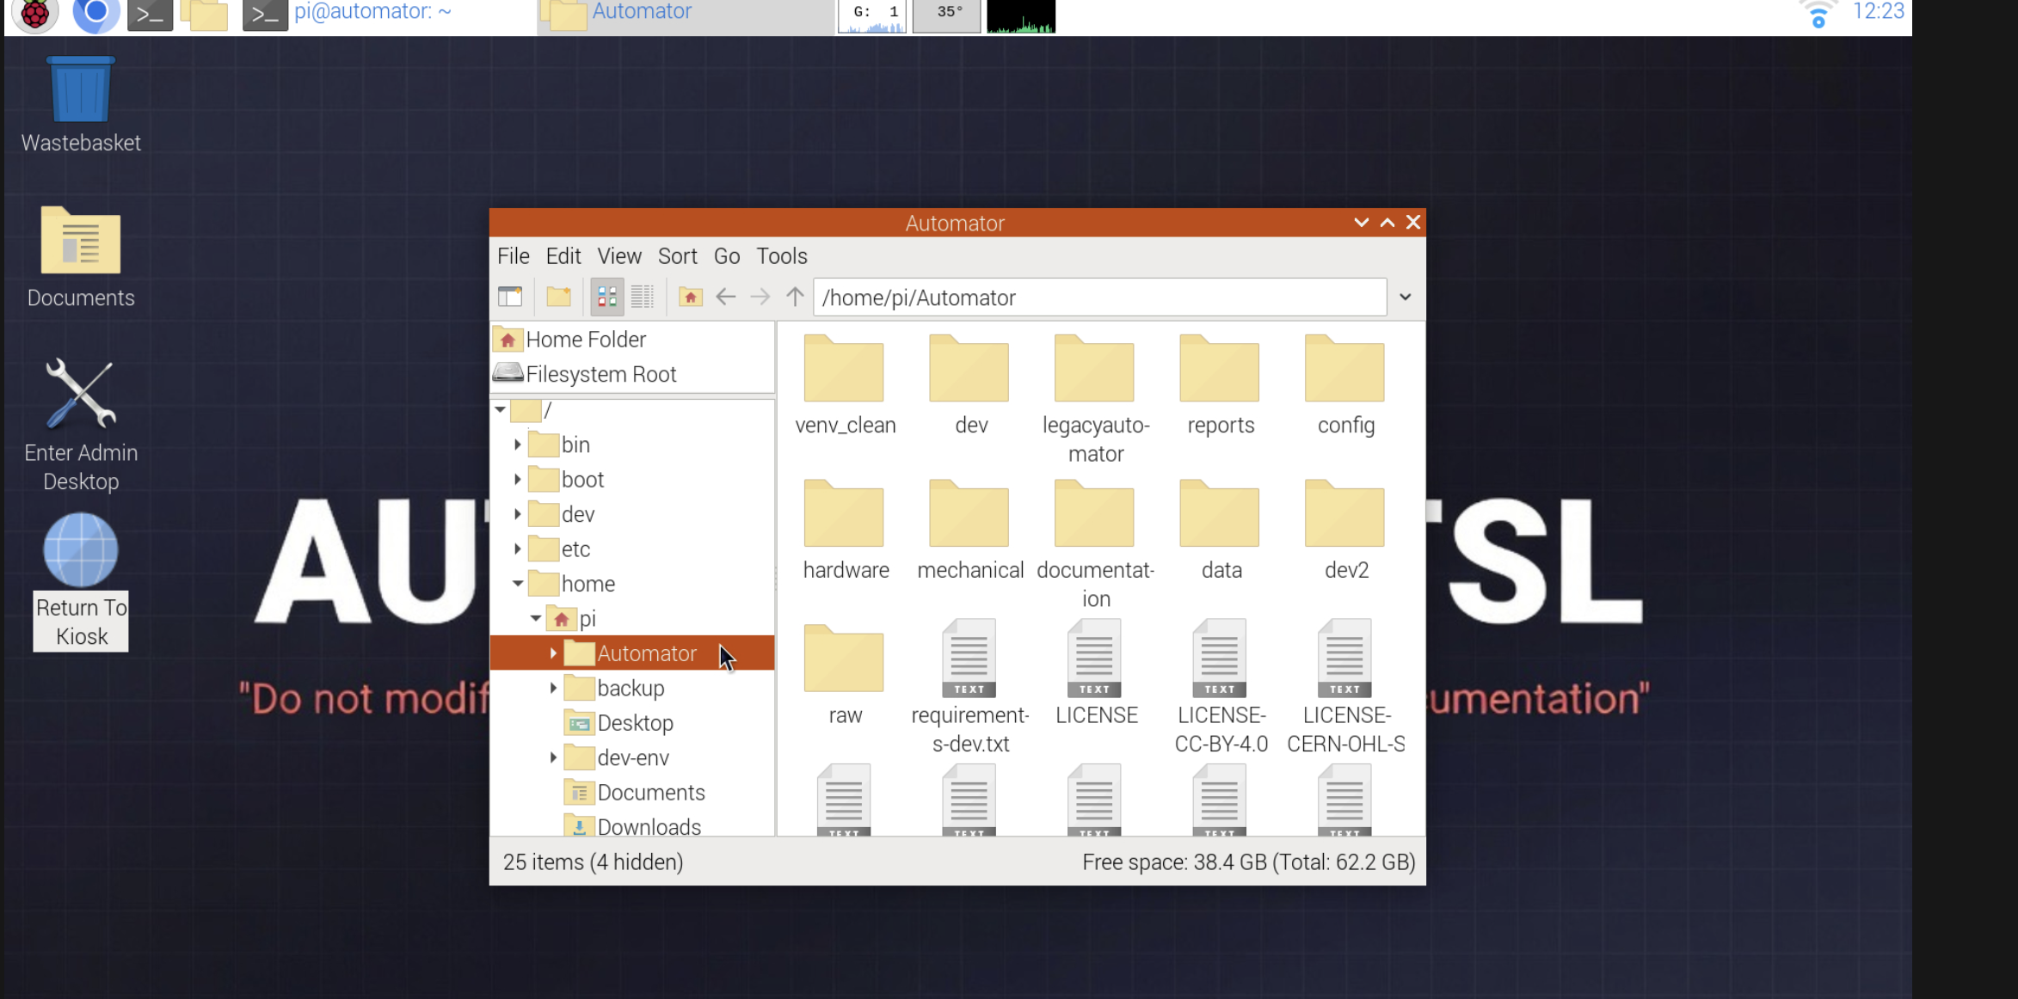The height and width of the screenshot is (999, 2018).
Task: Collapse the pi folder tree node
Action: [535, 618]
